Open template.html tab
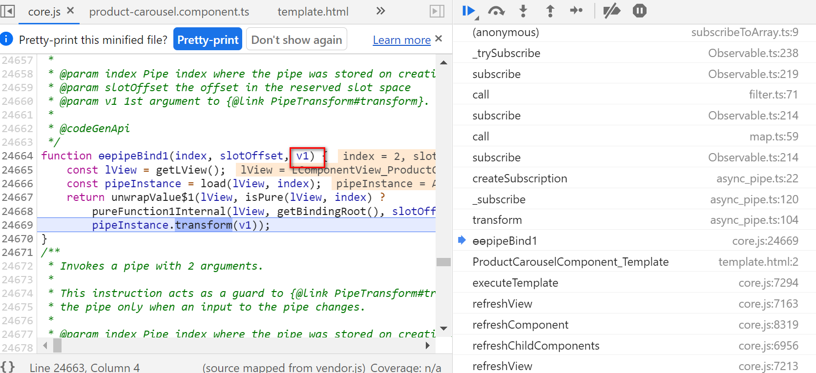 313,12
